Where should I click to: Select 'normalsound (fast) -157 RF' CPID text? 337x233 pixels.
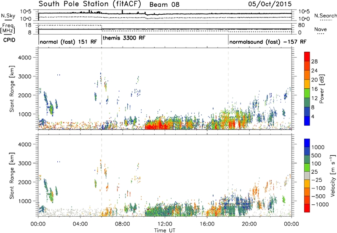(268, 42)
